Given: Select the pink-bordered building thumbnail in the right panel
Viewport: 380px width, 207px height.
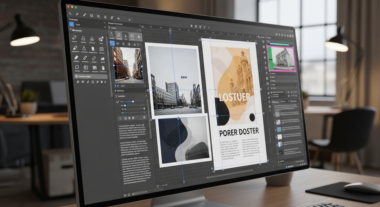Looking at the screenshot, I should point(281,59).
